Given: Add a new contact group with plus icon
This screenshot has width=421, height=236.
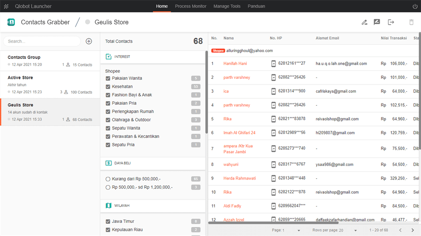Looking at the screenshot, I should (x=89, y=41).
